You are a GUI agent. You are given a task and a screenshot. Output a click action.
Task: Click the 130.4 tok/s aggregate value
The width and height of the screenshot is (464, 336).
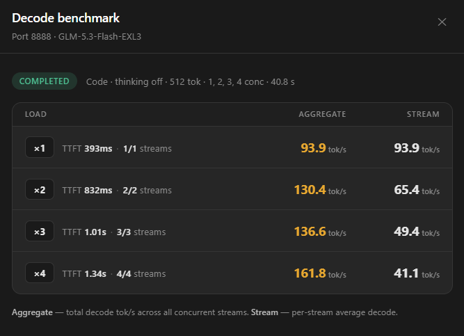(320, 190)
